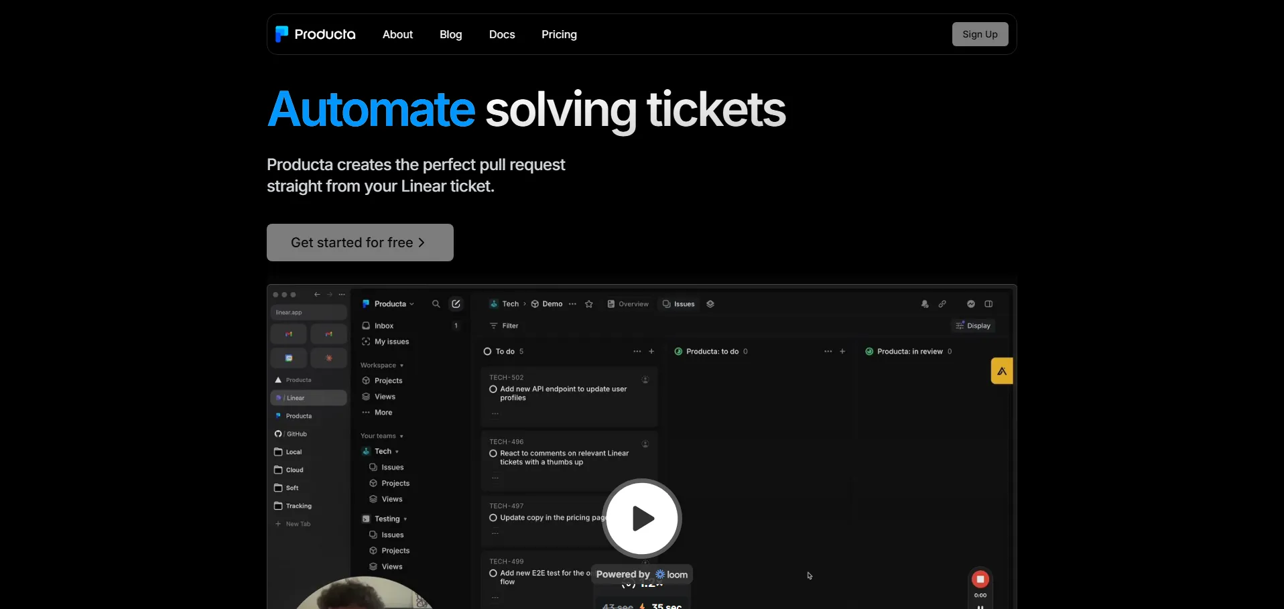Open the About page
The image size is (1284, 609).
[397, 34]
